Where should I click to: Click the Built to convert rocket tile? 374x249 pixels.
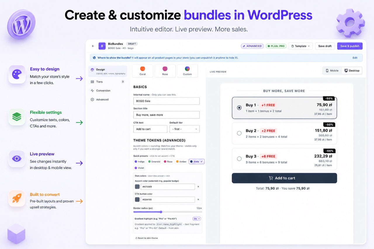[x=17, y=198]
